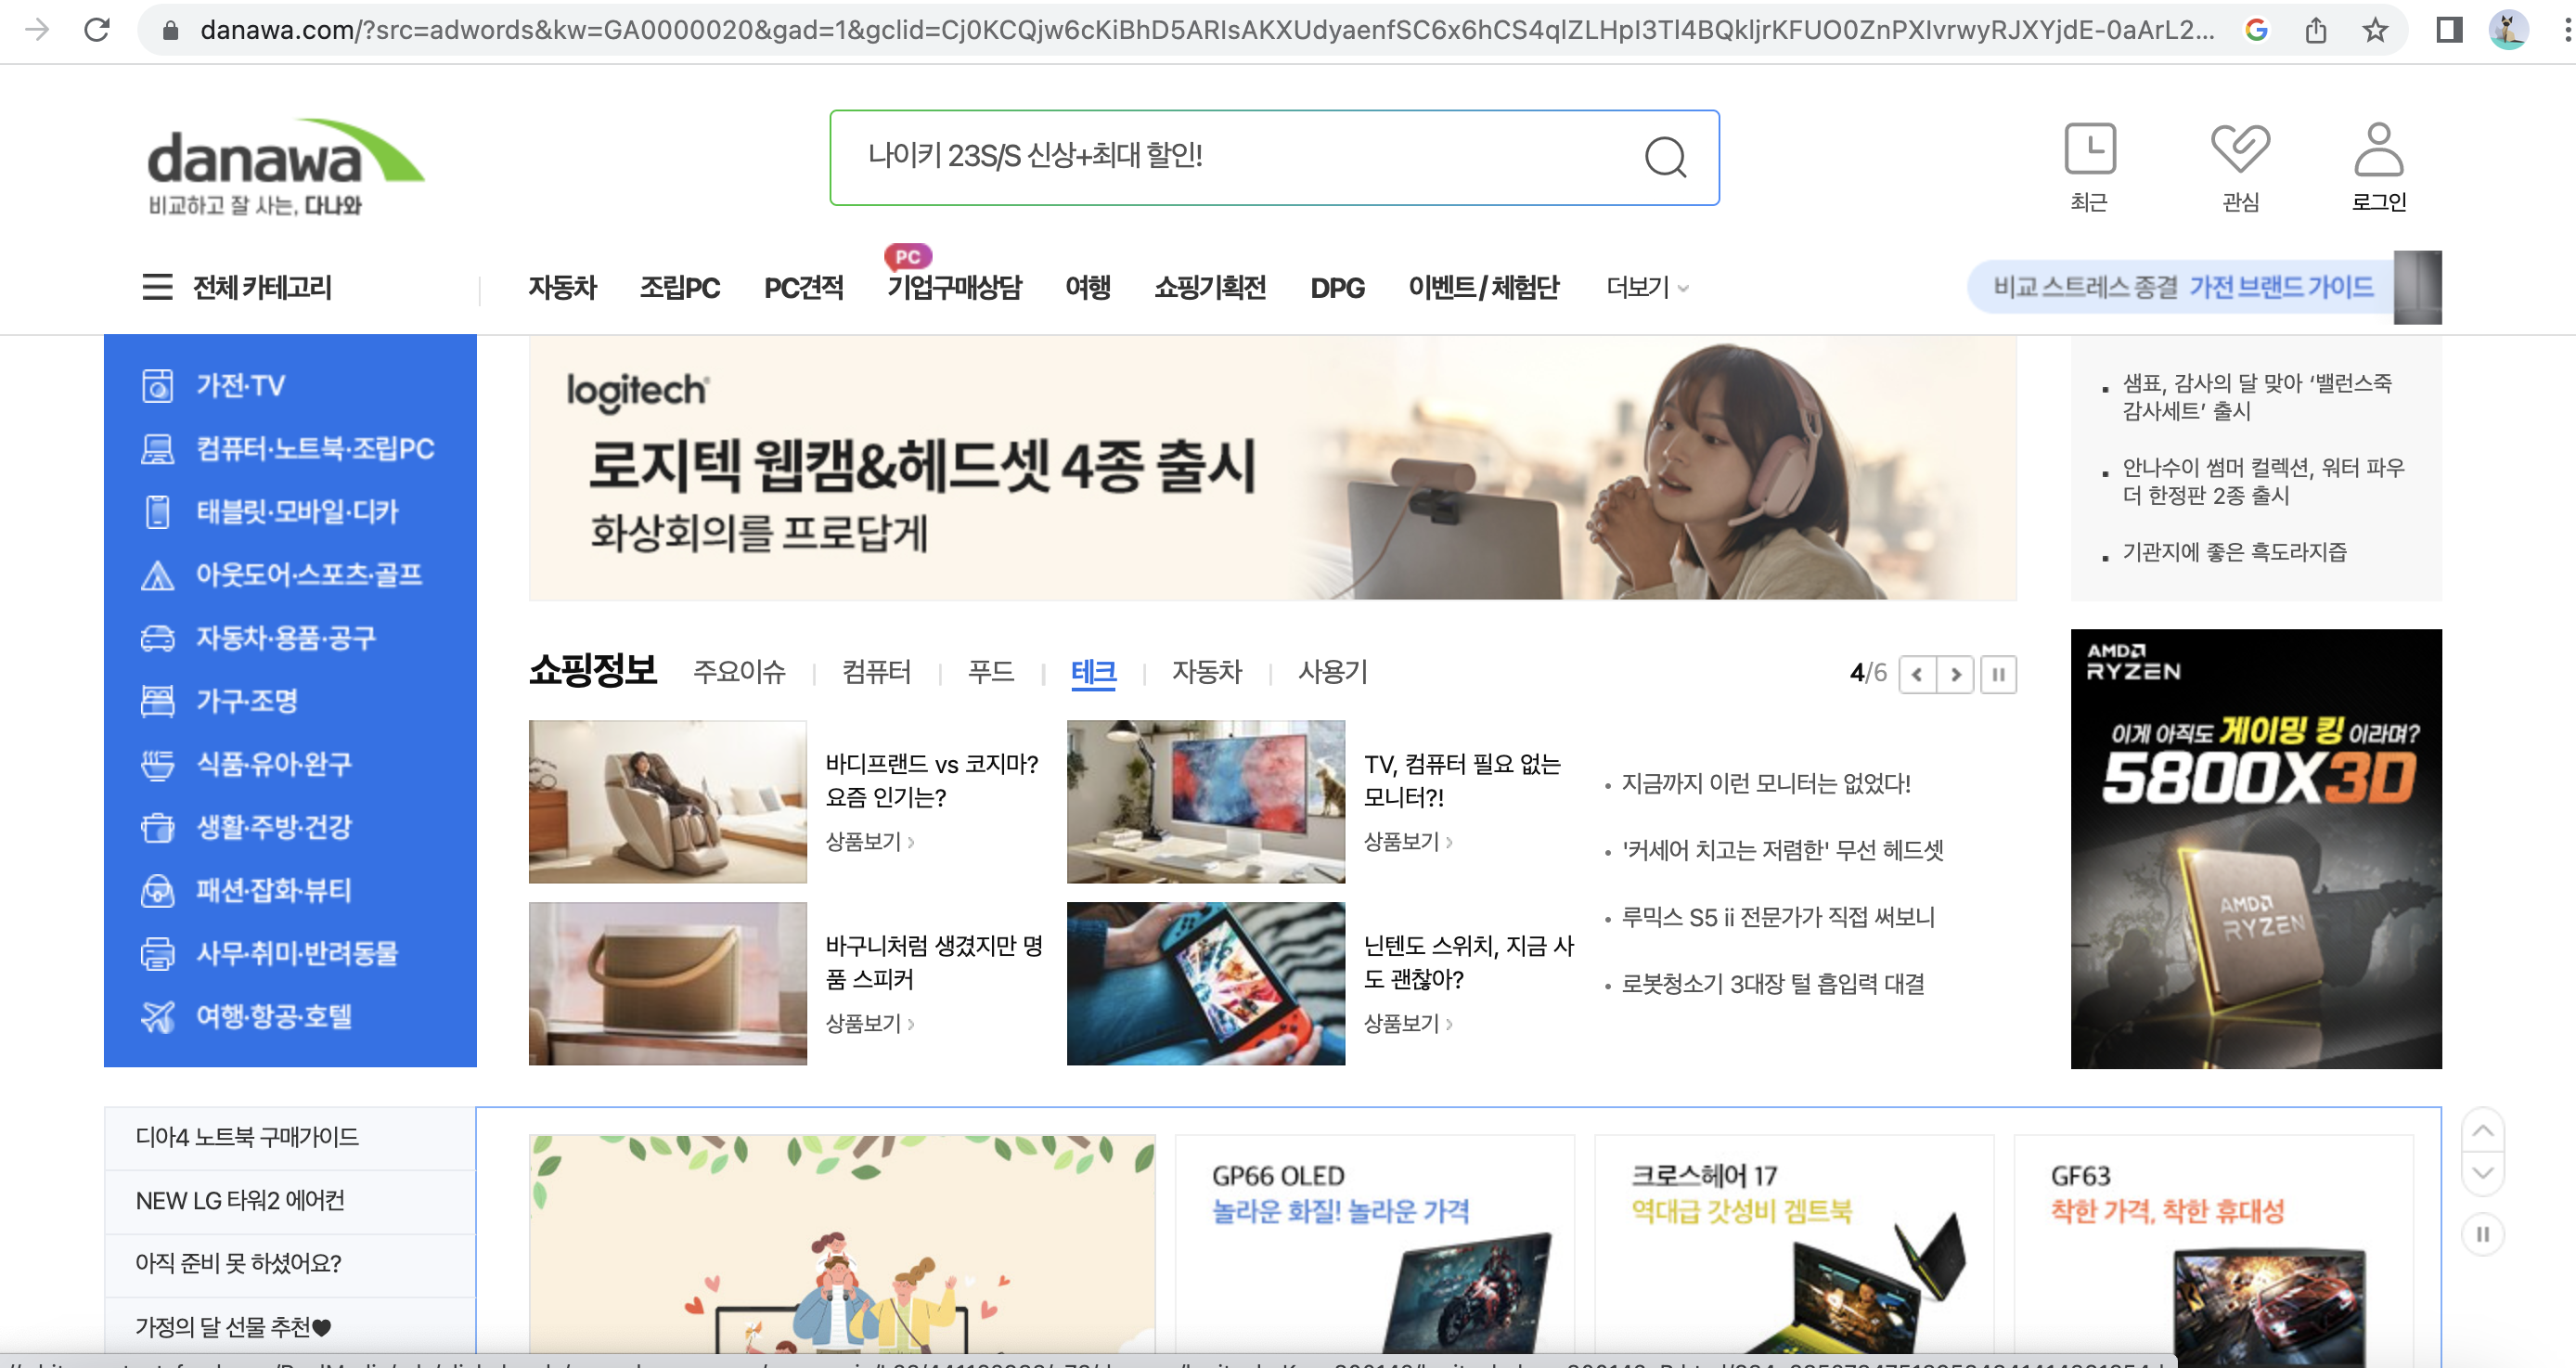Screen dimensions: 2576x1368
Task: Bookmark this page with the star icon
Action: [2375, 30]
